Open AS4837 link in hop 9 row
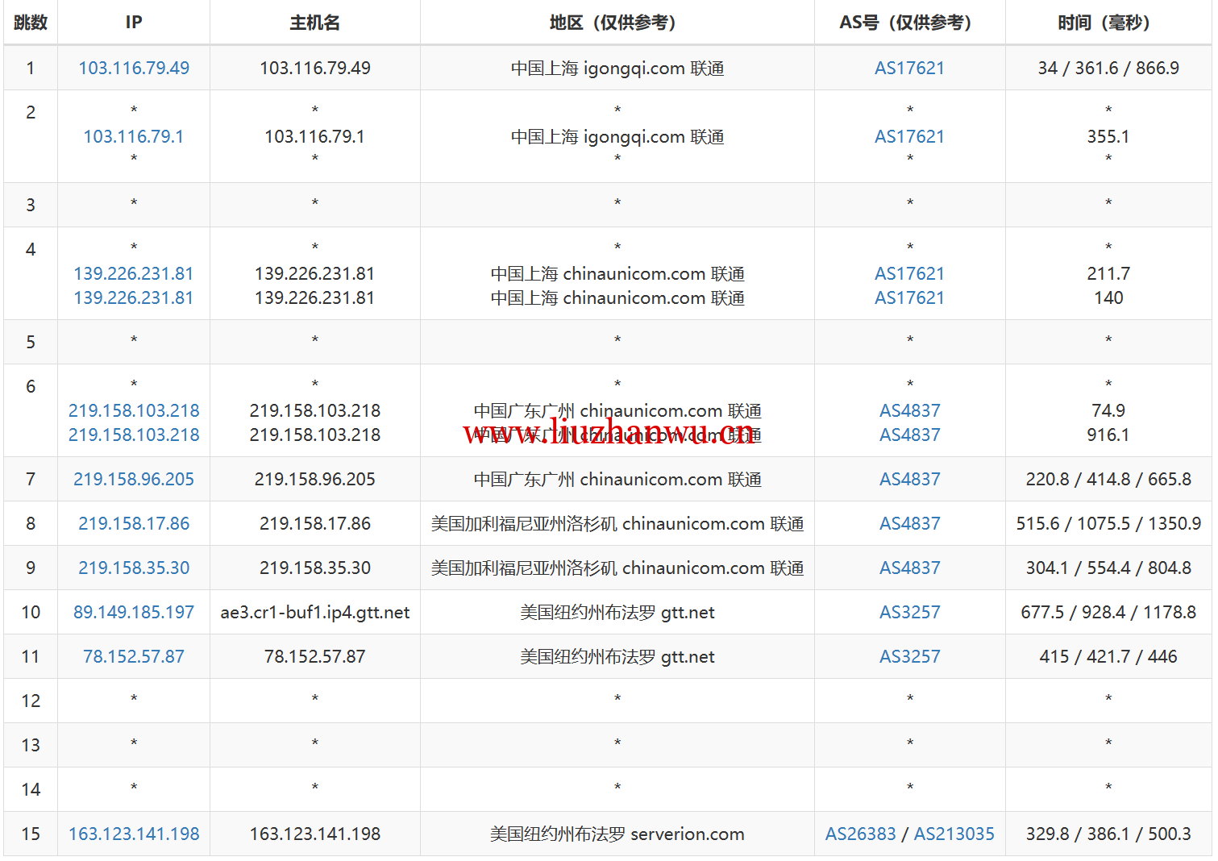This screenshot has width=1218, height=861. (909, 568)
